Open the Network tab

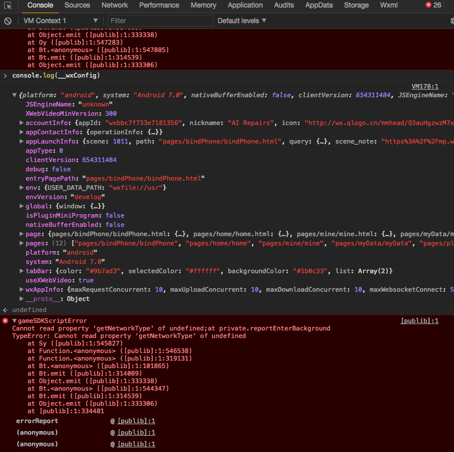(115, 5)
